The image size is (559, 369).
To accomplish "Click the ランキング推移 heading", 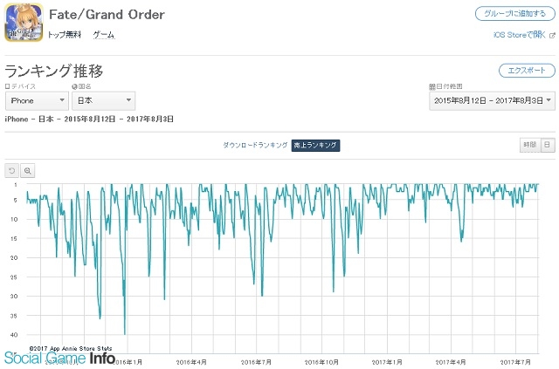I will (54, 71).
